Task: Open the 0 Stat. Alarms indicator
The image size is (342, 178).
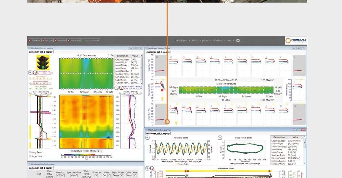Action: point(91,40)
